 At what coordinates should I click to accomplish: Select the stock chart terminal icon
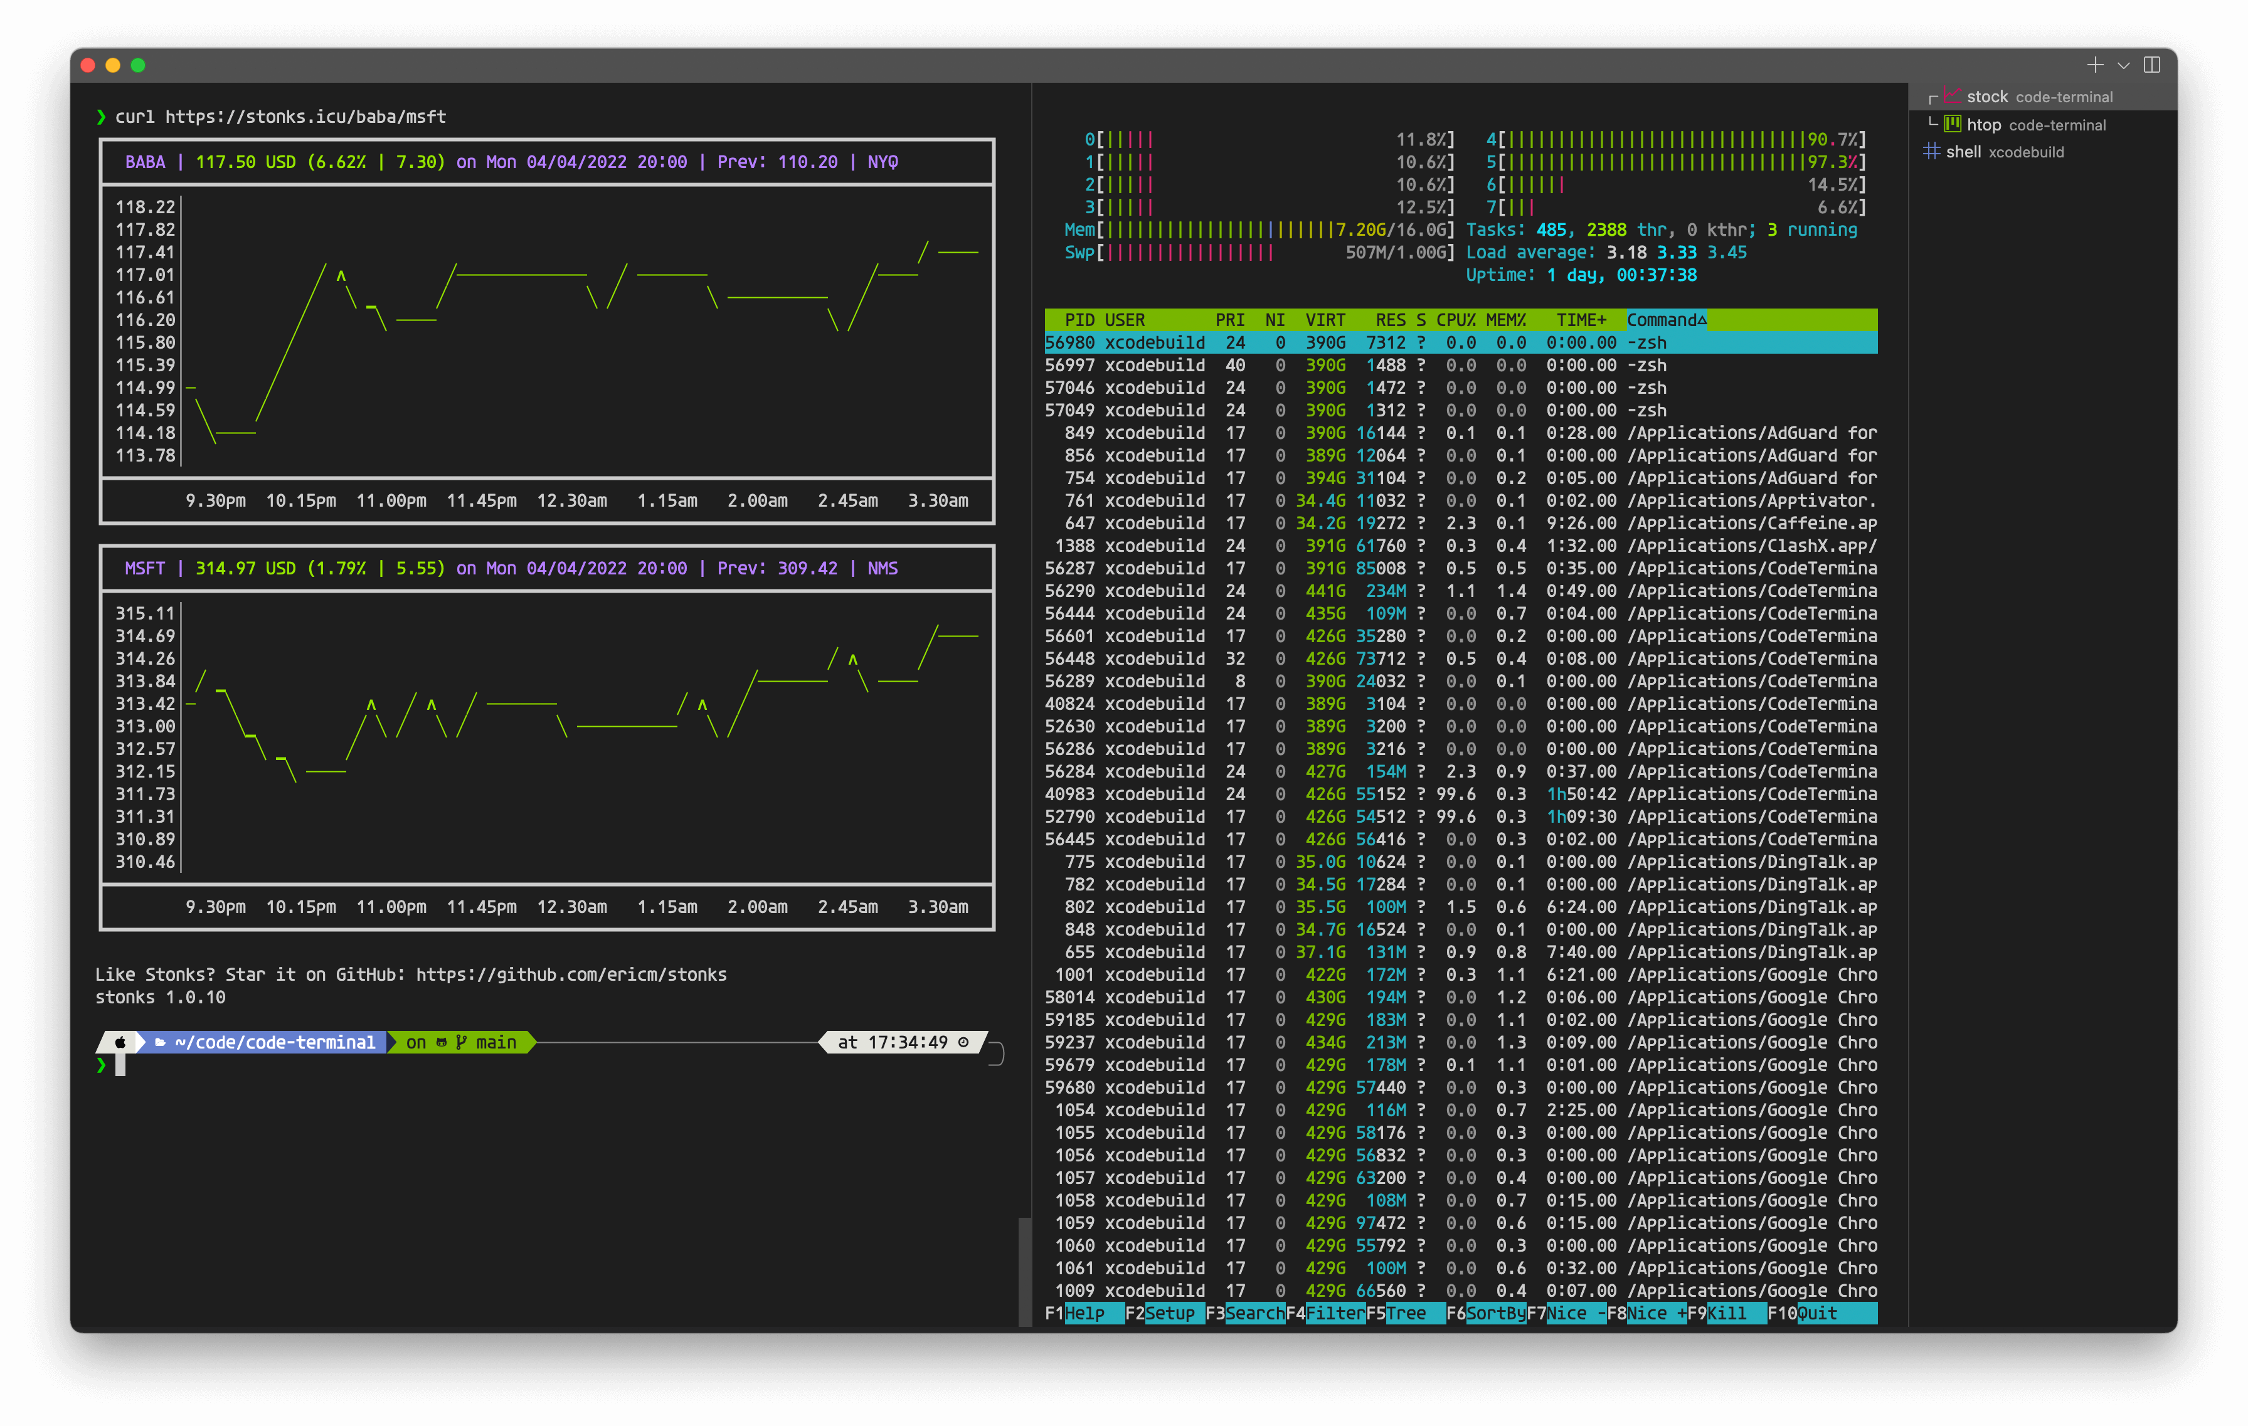pos(1952,95)
